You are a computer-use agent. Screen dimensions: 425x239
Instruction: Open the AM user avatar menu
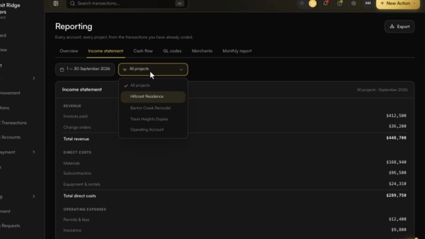point(368,3)
